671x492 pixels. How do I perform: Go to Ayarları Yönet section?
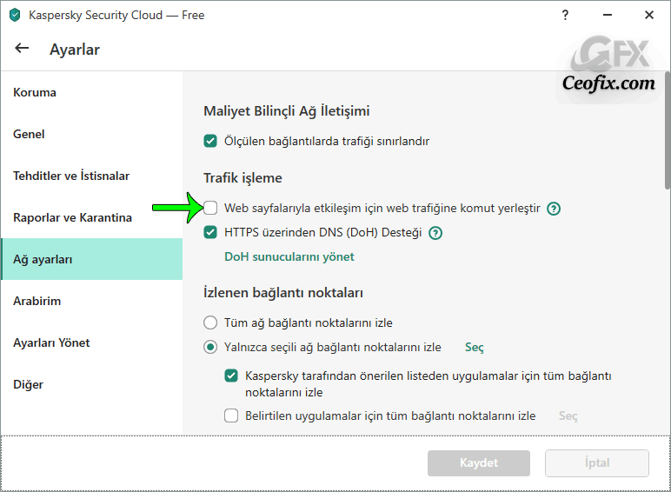click(92, 342)
